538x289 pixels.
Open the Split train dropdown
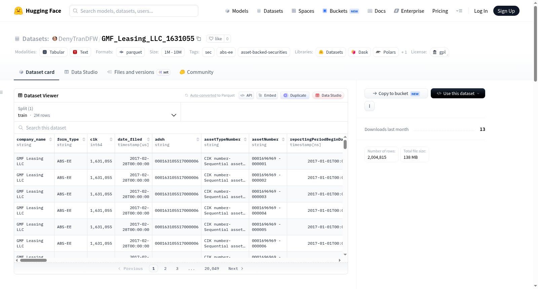pyautogui.click(x=97, y=112)
